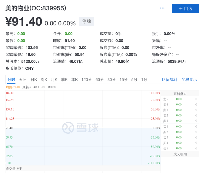Click the 100.00% chart axis label
This screenshot has width=206, height=173.
(x=155, y=93)
